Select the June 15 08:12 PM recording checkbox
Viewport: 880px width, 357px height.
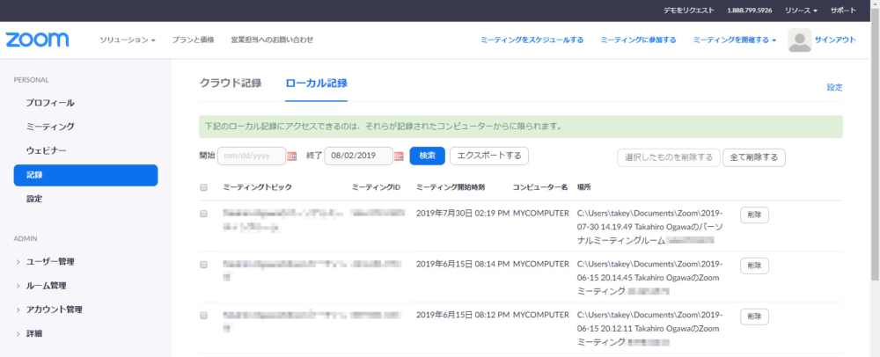tap(204, 315)
